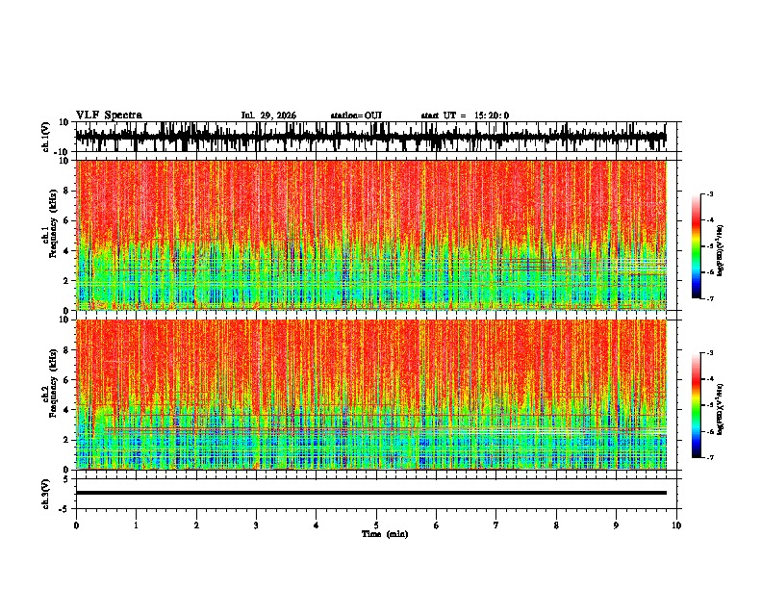Click the ch.3 flat voltage trace
The width and height of the screenshot is (762, 589).
(371, 493)
